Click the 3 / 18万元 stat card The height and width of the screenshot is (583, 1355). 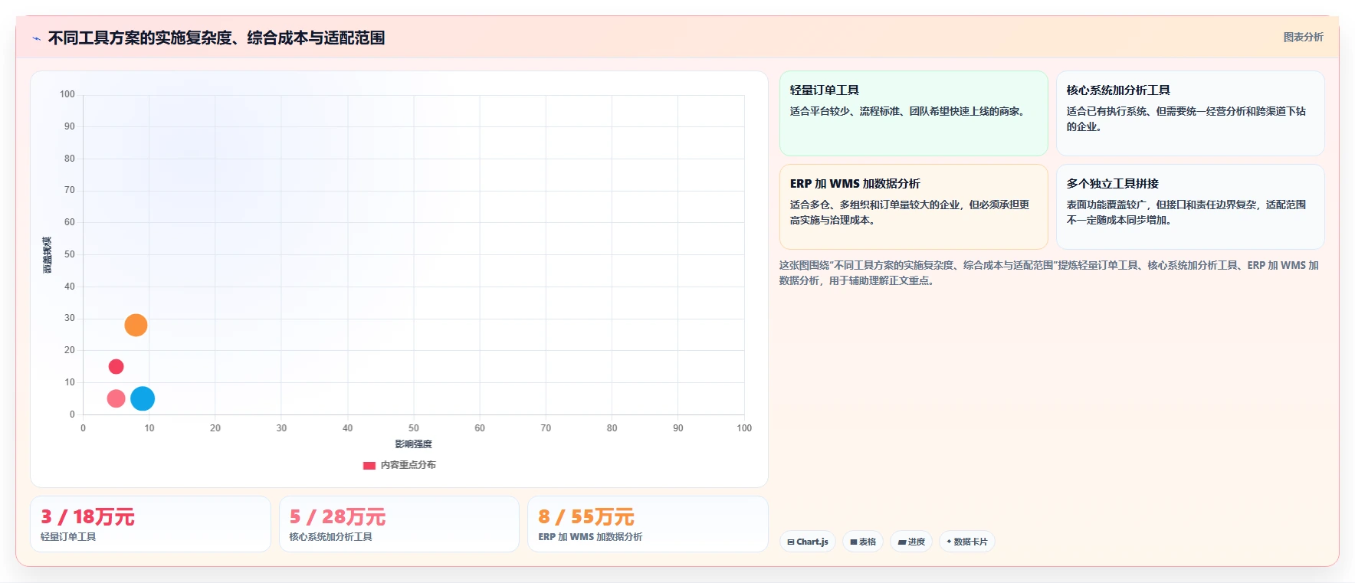[150, 524]
